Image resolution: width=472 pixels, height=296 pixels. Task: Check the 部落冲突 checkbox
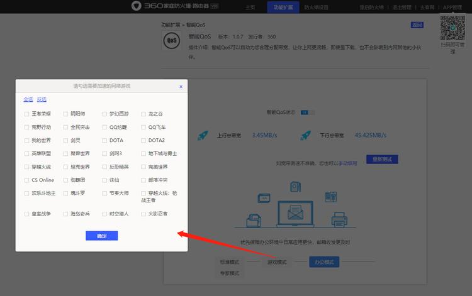click(x=143, y=180)
